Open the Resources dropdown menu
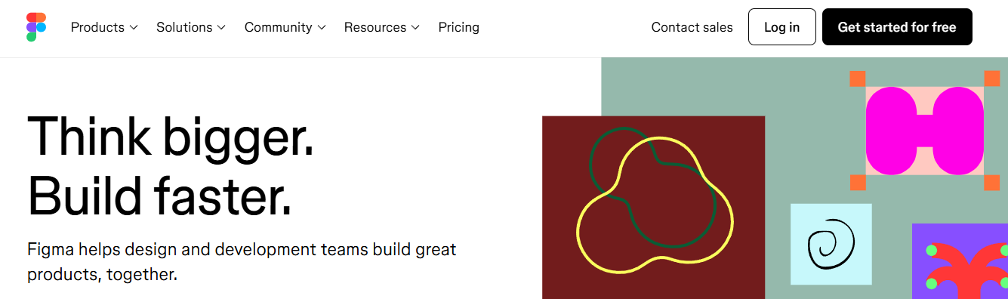Image resolution: width=1008 pixels, height=299 pixels. click(381, 27)
